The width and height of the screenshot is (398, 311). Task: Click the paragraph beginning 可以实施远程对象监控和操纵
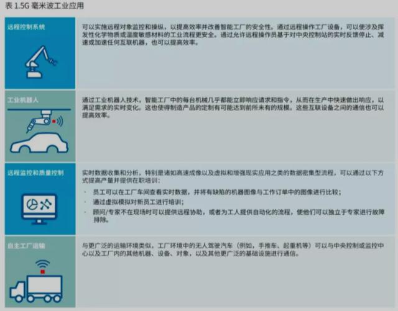coord(233,35)
